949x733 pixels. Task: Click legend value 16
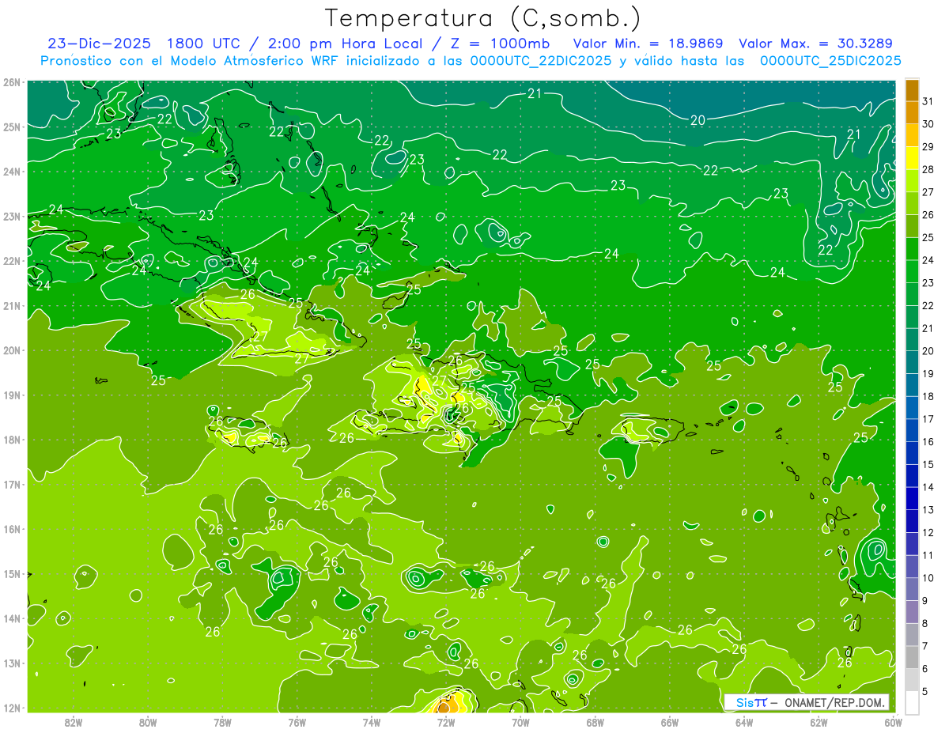click(928, 441)
